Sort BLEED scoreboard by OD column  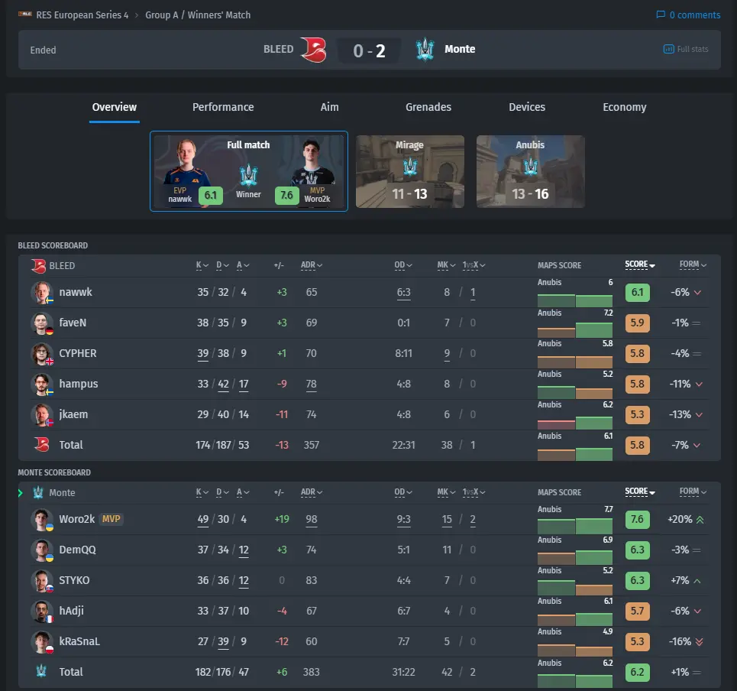coord(402,265)
